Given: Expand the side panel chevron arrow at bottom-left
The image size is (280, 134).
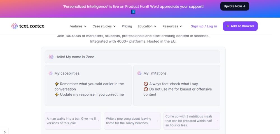Looking at the screenshot, I should 5,132.
